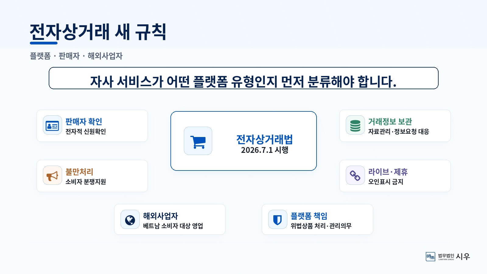This screenshot has width=487, height=274.
Task: Click the megaphone icon for 불만처리
Action: point(52,175)
